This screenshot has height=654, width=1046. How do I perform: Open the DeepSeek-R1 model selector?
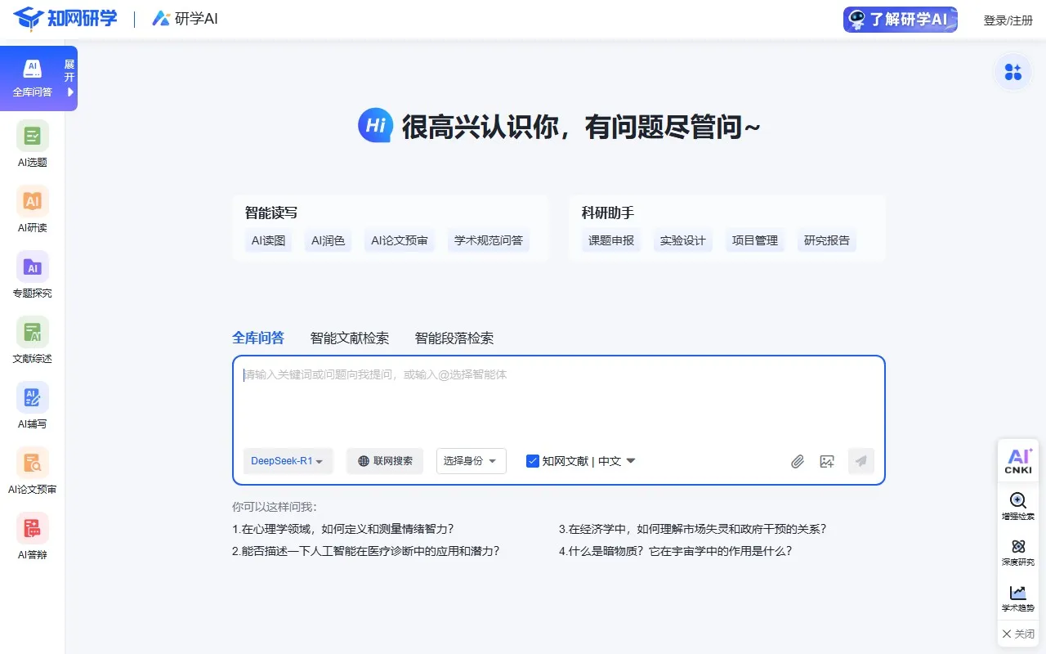click(x=288, y=460)
